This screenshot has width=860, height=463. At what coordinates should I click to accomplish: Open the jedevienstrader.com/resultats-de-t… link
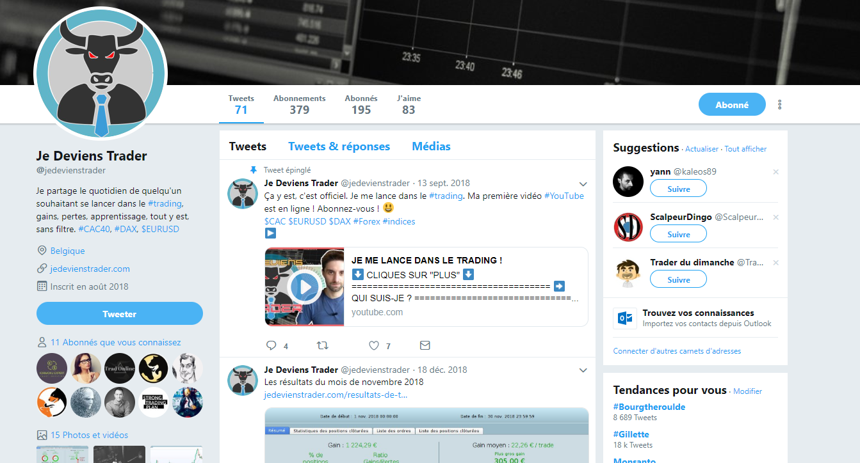[336, 395]
